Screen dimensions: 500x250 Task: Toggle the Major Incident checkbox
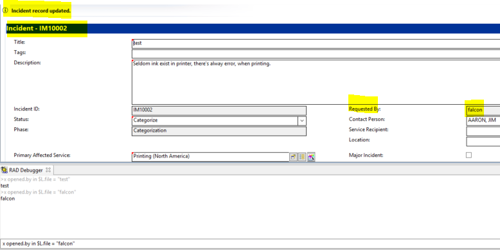469,156
